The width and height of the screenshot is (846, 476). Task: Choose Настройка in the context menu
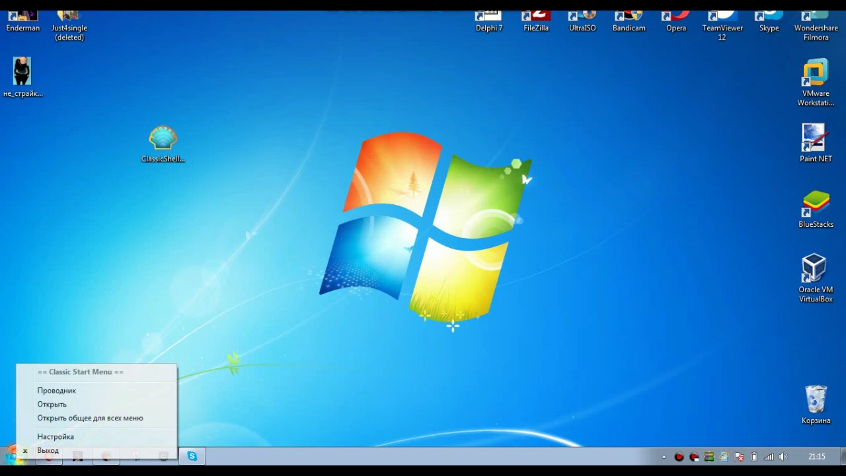tap(96, 437)
